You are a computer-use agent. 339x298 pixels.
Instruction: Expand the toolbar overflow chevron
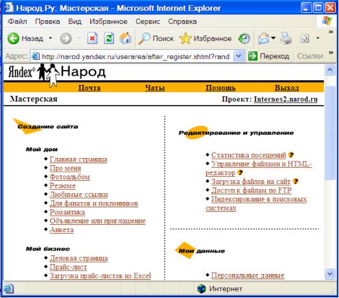click(331, 32)
